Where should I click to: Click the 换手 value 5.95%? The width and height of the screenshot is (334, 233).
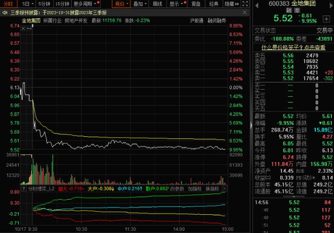(x=287, y=137)
